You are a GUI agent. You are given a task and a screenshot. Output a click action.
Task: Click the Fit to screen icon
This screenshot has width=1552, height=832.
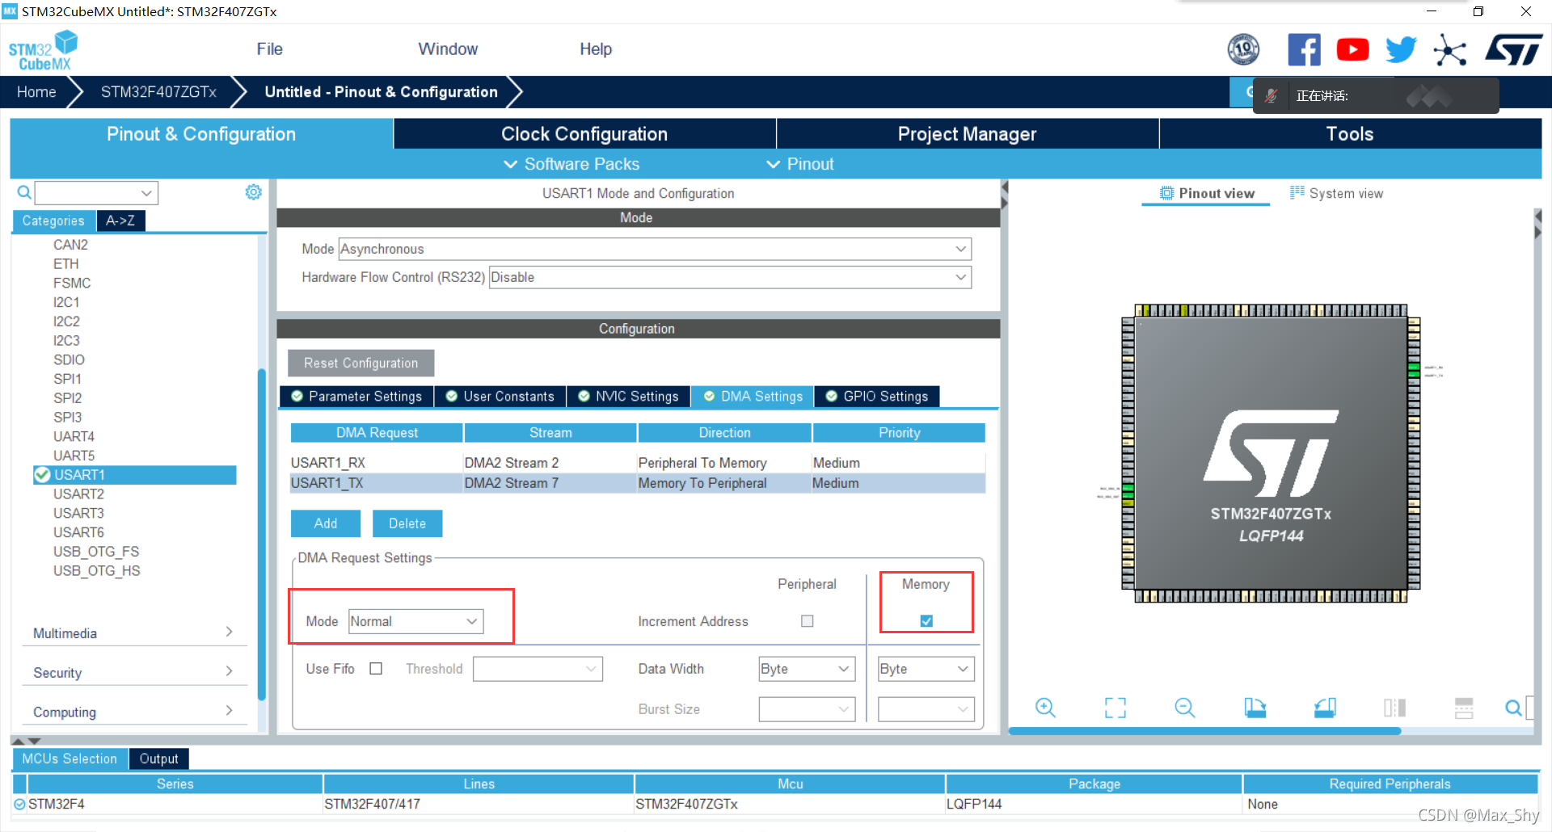pos(1115,708)
